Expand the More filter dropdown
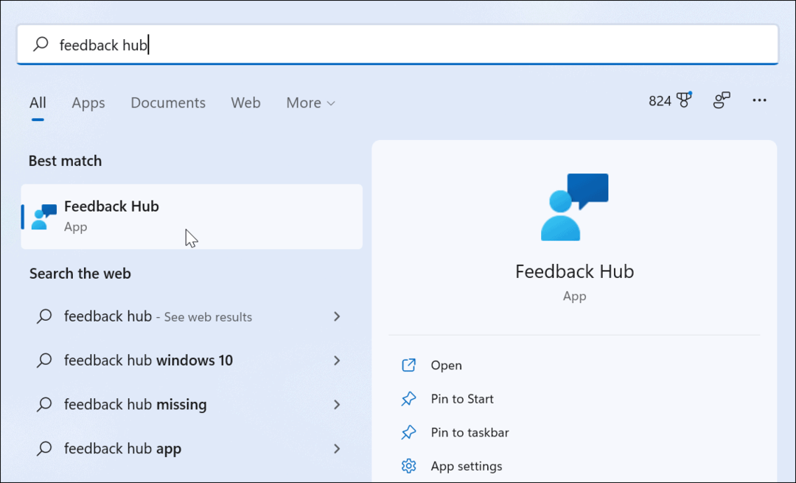796x483 pixels. 310,103
